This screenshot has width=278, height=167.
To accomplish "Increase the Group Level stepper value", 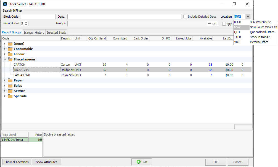I will click(27, 22).
